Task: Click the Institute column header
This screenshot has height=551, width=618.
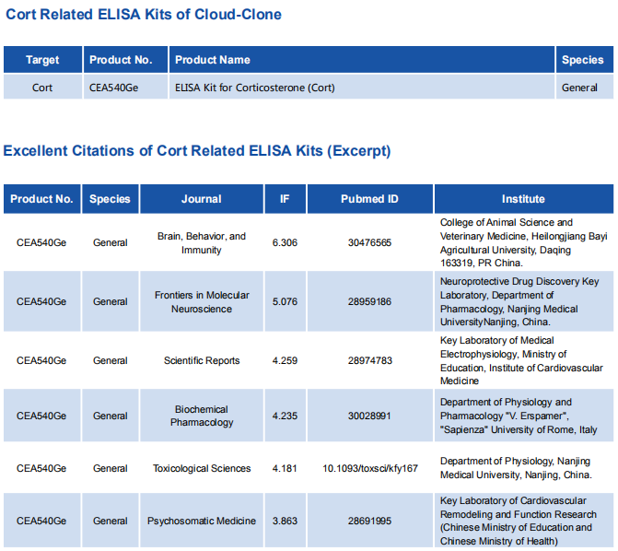Action: pos(523,199)
